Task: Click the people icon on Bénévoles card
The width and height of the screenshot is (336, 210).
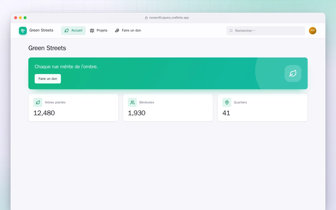Action: pyautogui.click(x=132, y=102)
